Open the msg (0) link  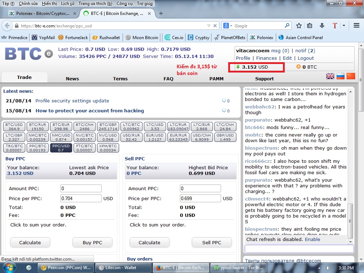point(280,50)
